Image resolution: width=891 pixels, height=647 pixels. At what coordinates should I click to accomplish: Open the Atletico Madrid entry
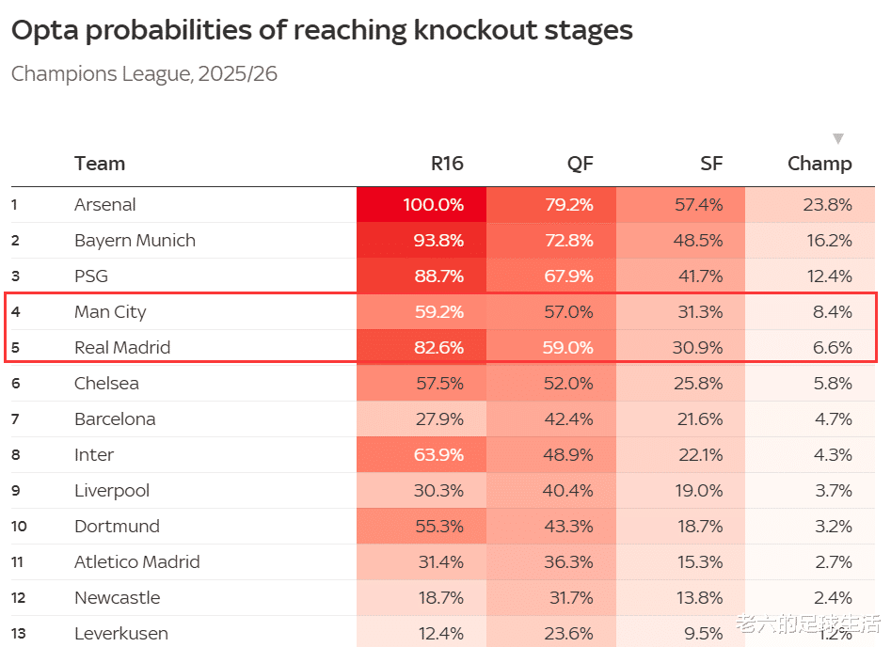click(137, 562)
